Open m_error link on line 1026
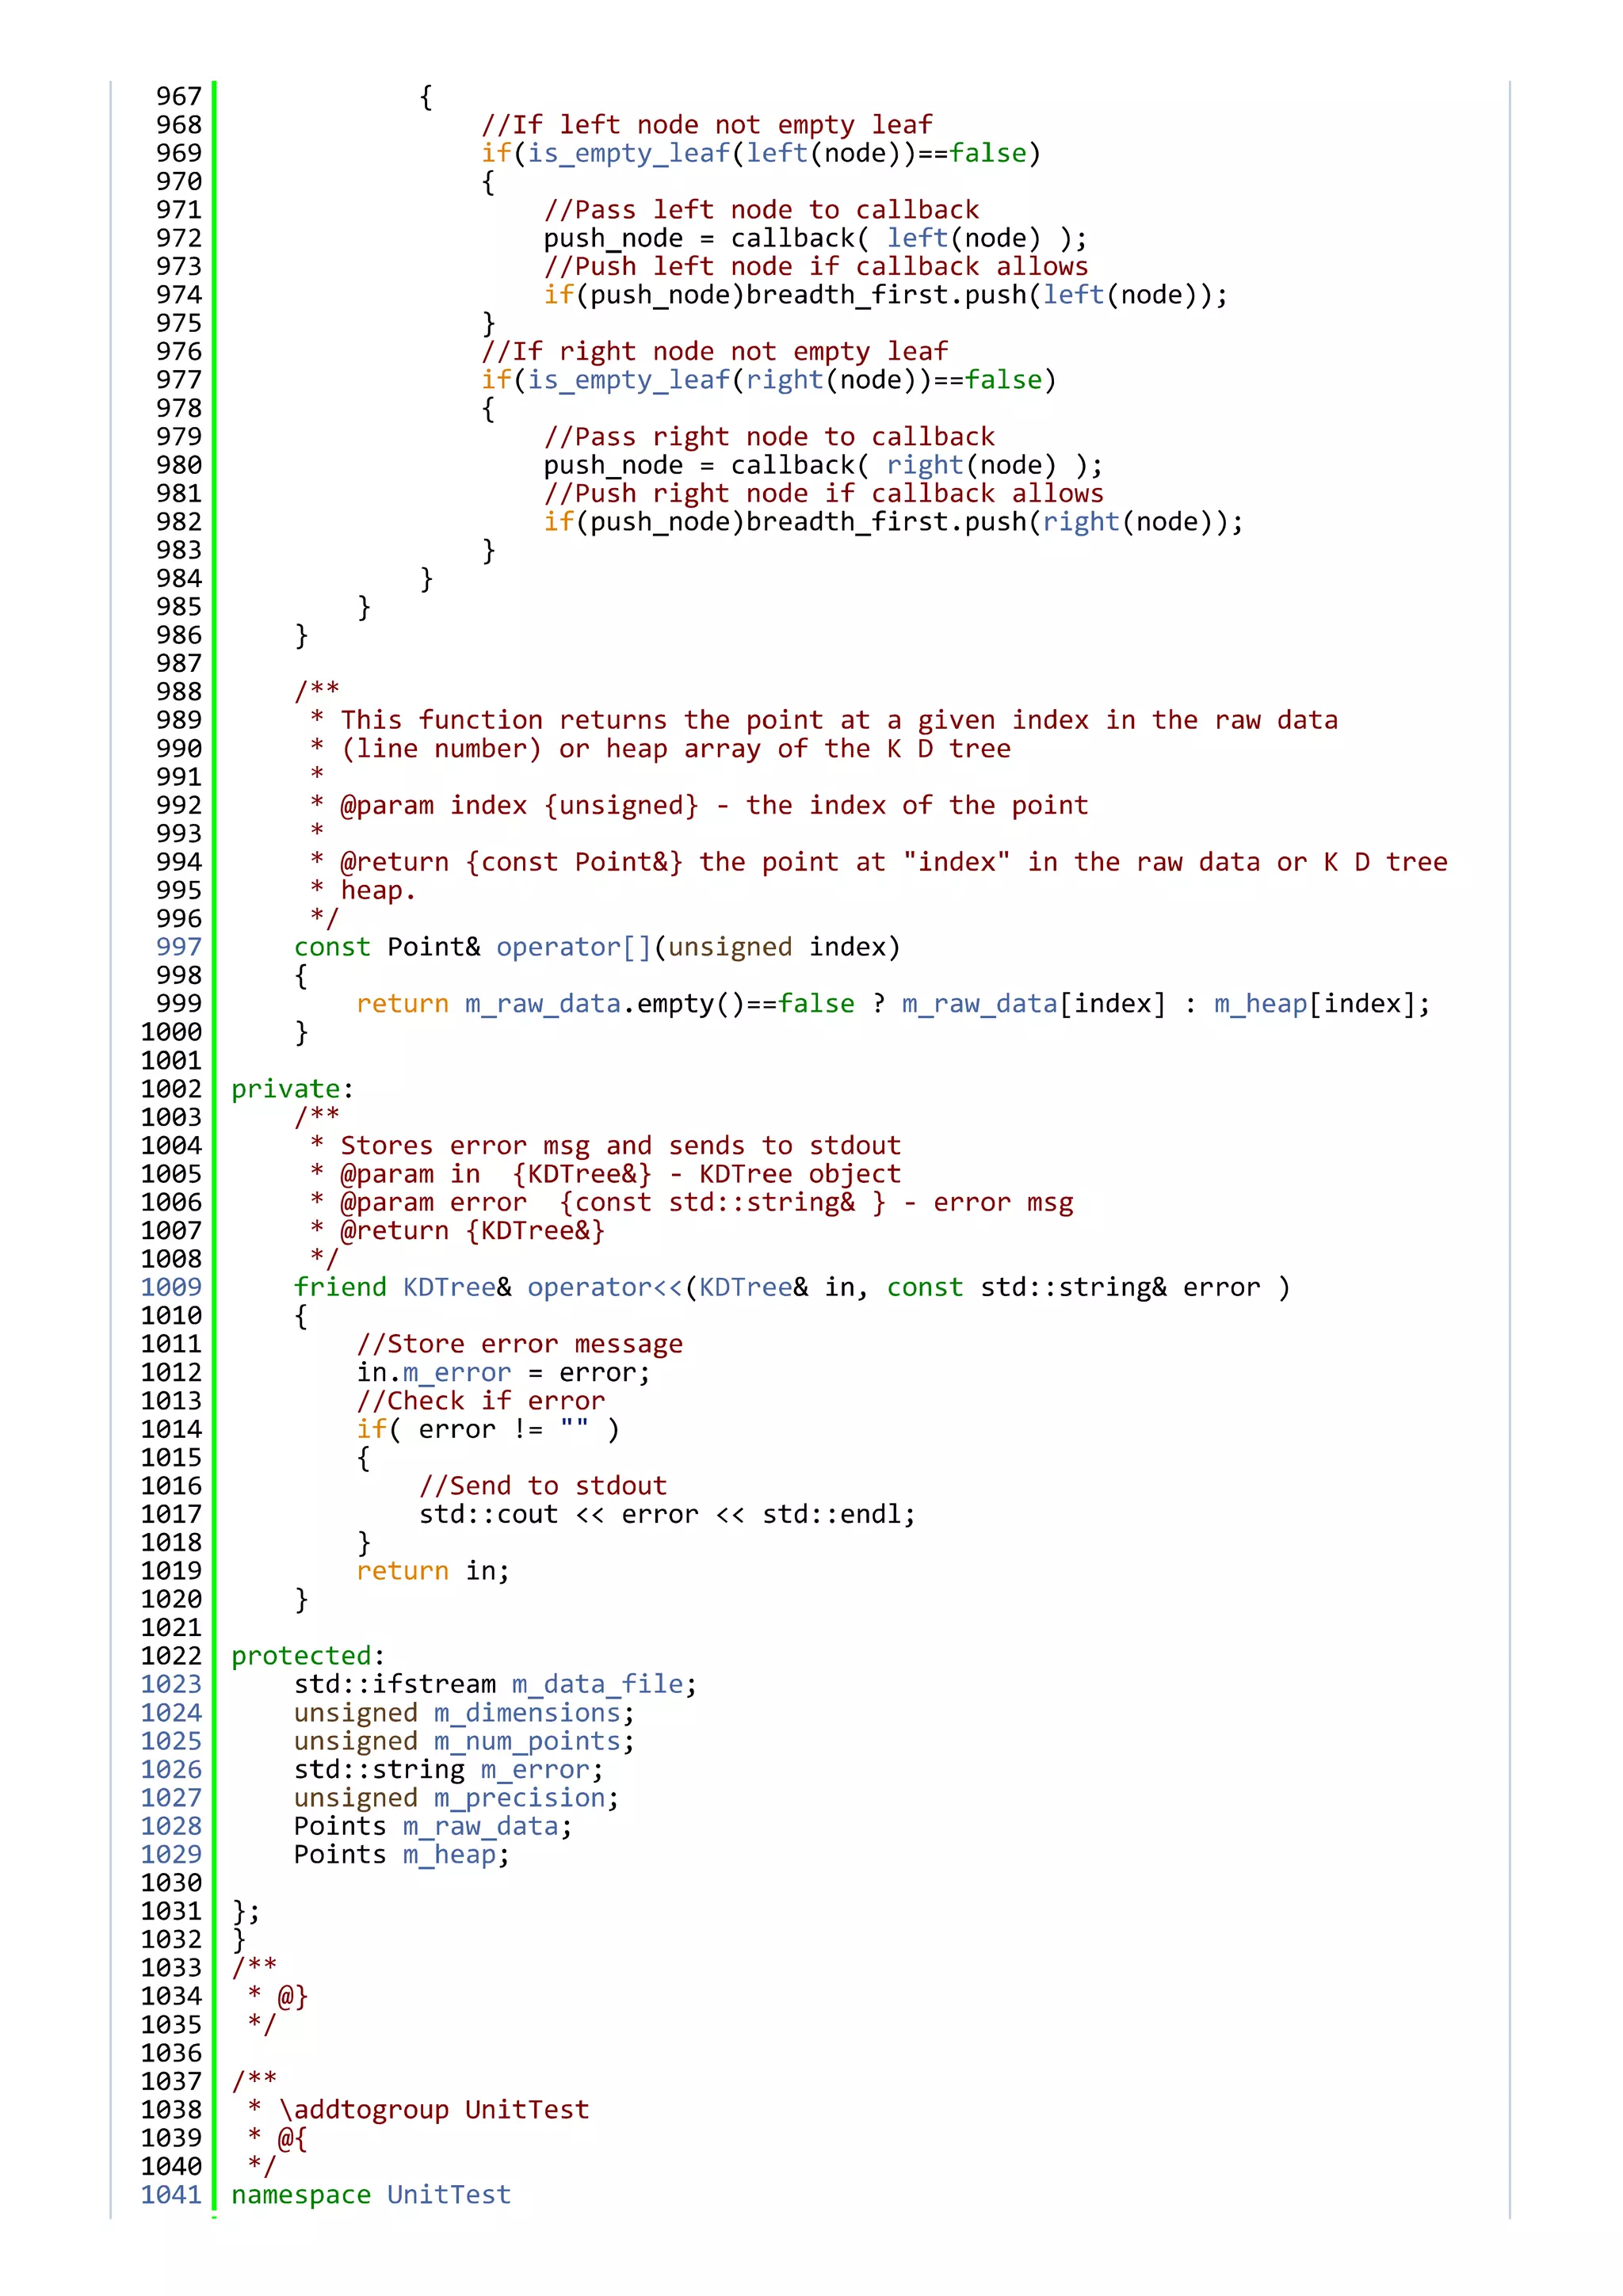 pyautogui.click(x=535, y=1769)
